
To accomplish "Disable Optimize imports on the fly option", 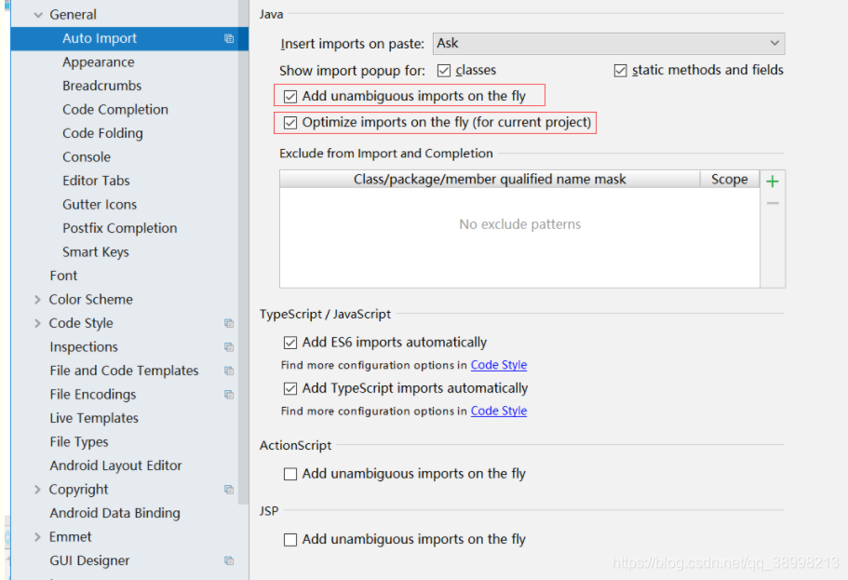I will 289,121.
